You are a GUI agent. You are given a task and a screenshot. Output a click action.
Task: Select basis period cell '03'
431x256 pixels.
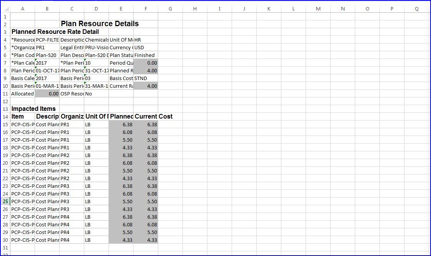click(97, 78)
